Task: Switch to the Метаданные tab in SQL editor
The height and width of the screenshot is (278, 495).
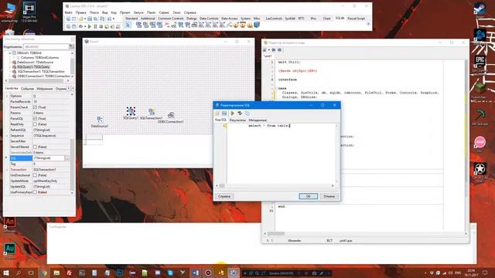Action: tap(258, 120)
